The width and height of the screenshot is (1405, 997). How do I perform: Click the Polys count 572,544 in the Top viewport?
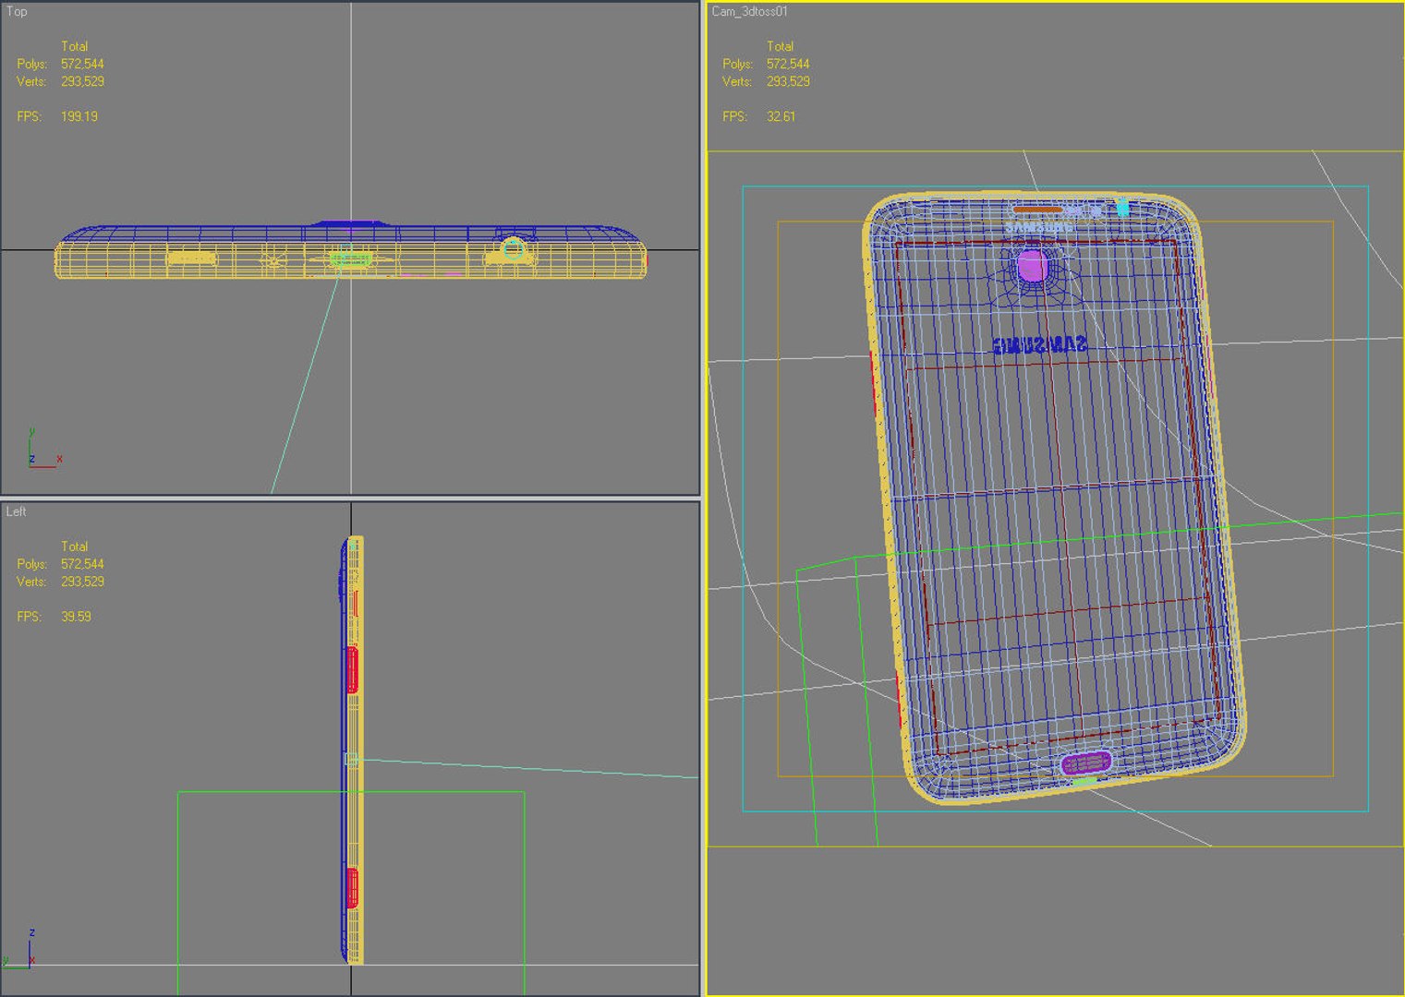pos(83,64)
